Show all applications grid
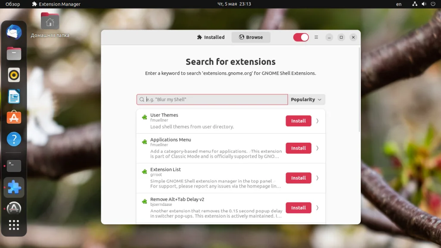Viewport: 441px width, 248px height. (14, 225)
